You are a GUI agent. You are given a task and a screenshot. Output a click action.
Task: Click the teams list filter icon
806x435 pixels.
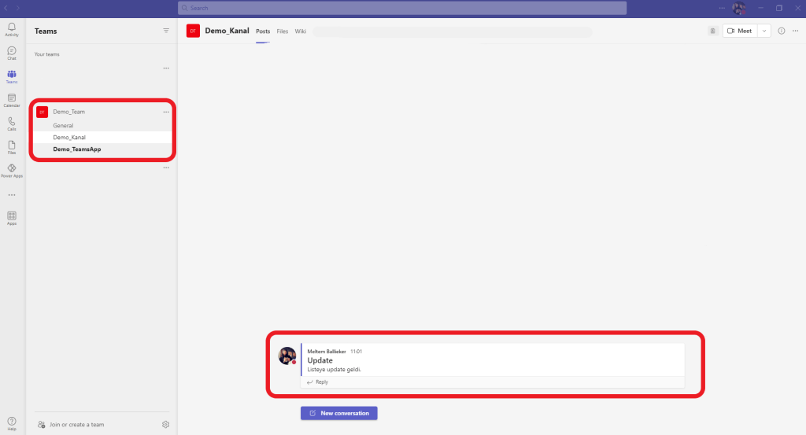click(166, 31)
